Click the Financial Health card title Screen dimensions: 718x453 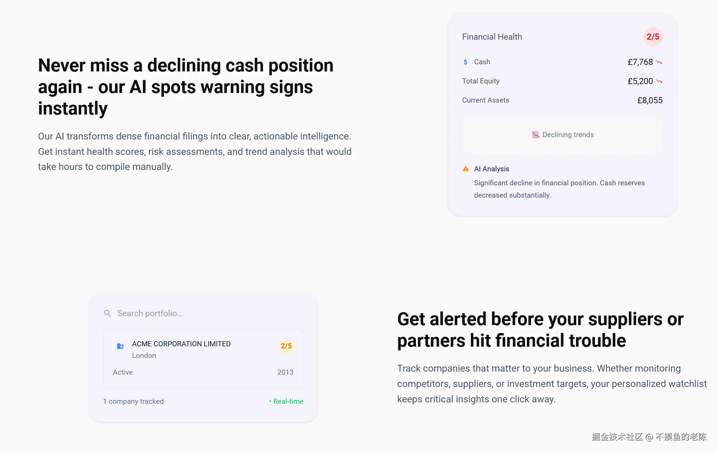tap(492, 37)
